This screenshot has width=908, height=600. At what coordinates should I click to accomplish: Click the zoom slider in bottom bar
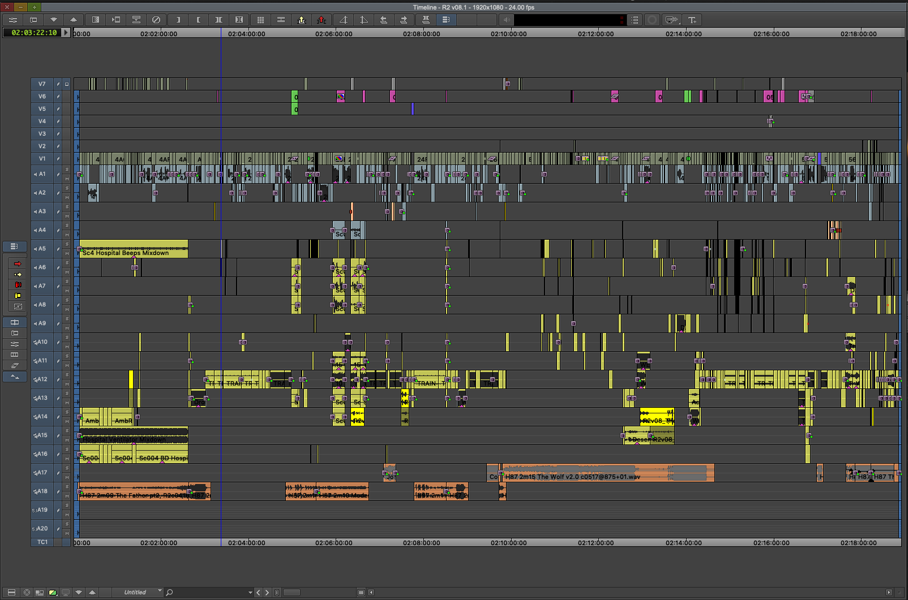tap(292, 593)
